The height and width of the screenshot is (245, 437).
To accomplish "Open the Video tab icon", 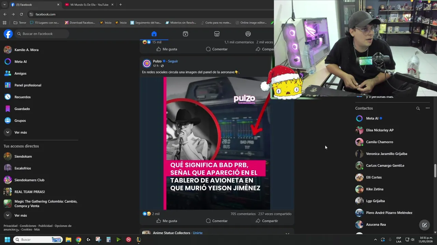I will tap(185, 34).
